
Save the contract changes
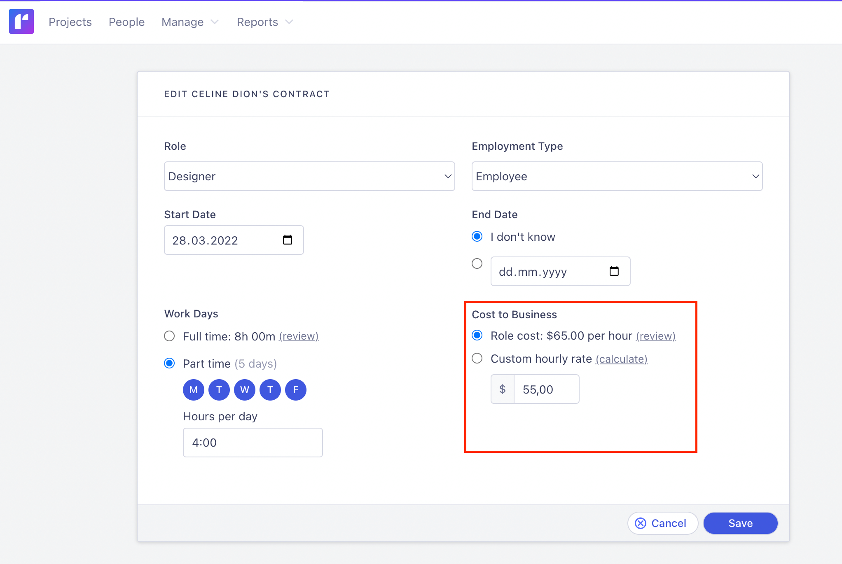tap(740, 523)
